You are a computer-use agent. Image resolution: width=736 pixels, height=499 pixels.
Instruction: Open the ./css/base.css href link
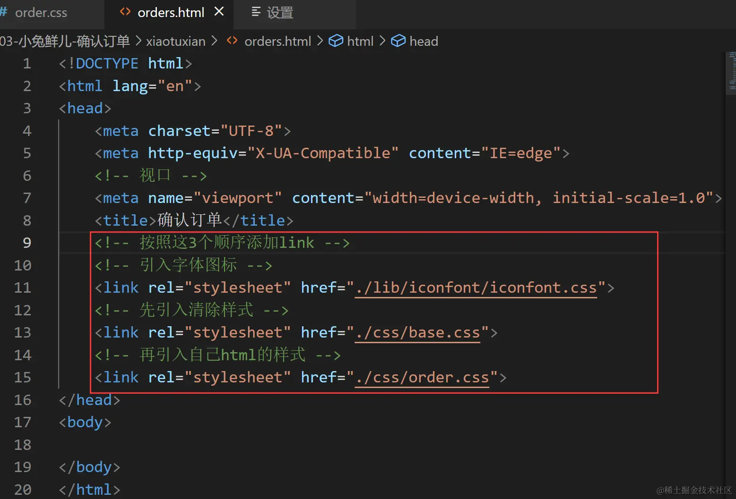pos(418,332)
